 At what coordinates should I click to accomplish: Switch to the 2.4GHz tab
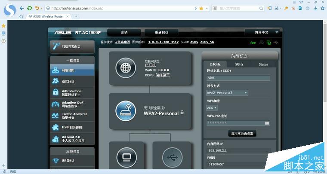click(x=215, y=64)
